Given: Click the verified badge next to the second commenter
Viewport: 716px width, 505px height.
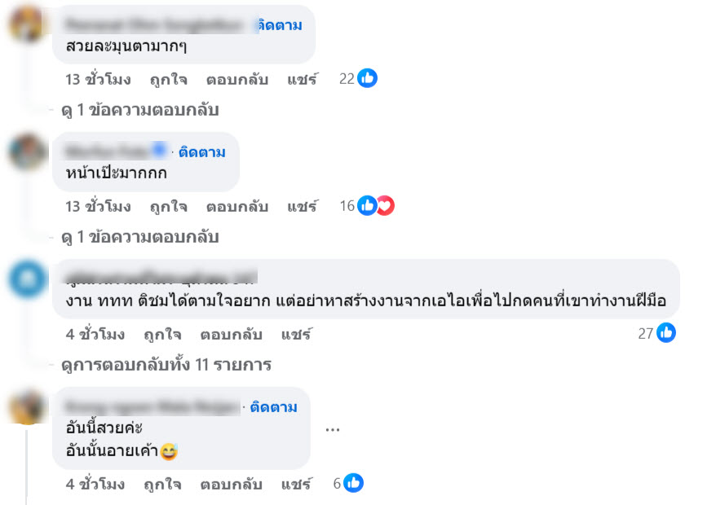Looking at the screenshot, I should coord(160,151).
